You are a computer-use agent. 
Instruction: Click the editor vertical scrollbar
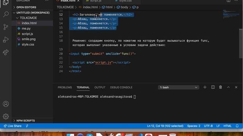pyautogui.click(x=240, y=43)
